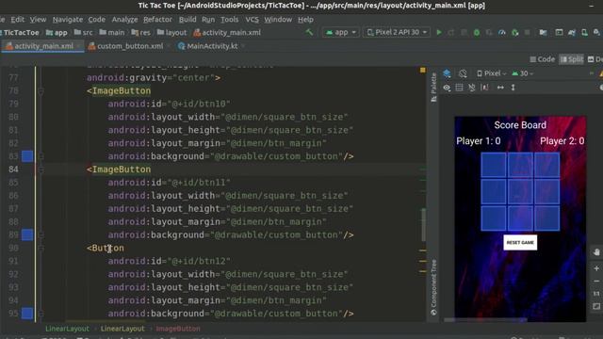Collapse the fold marker on line 84
The width and height of the screenshot is (603, 339).
pyautogui.click(x=41, y=169)
